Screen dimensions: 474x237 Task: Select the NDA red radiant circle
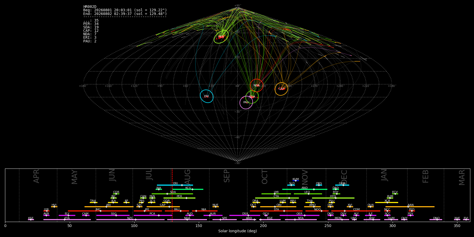coord(256,85)
